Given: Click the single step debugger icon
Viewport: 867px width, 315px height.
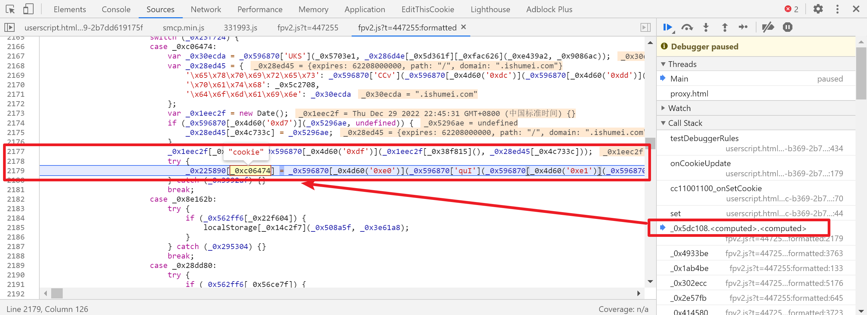Looking at the screenshot, I should [x=743, y=27].
